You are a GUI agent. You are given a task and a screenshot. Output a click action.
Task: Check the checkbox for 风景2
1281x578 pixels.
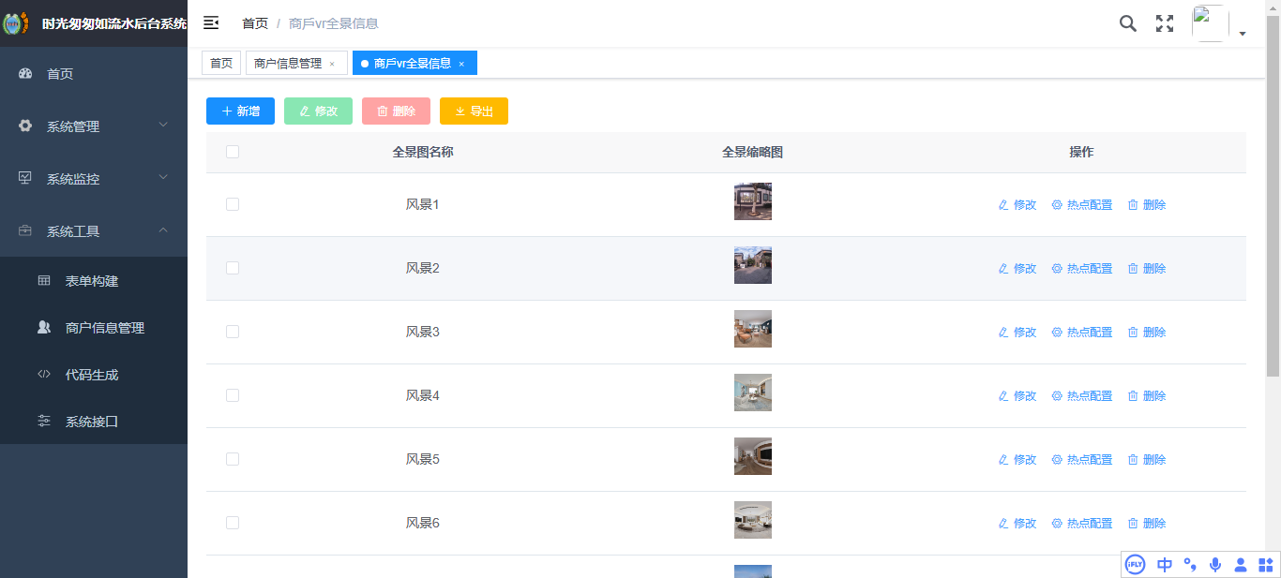coord(233,268)
